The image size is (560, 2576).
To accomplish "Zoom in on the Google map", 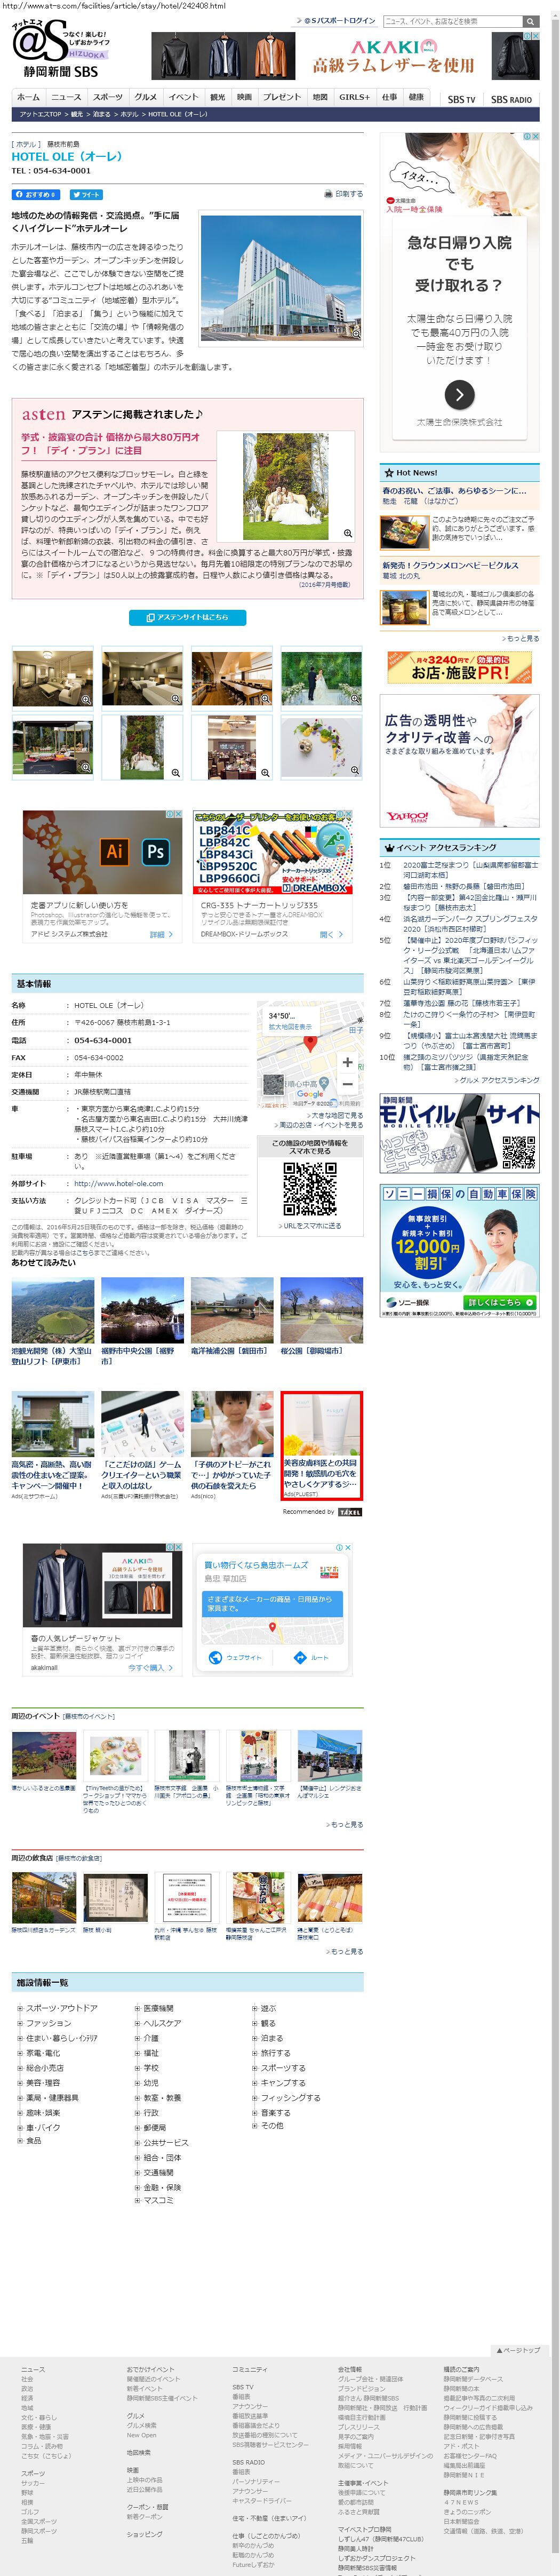I will [347, 1062].
